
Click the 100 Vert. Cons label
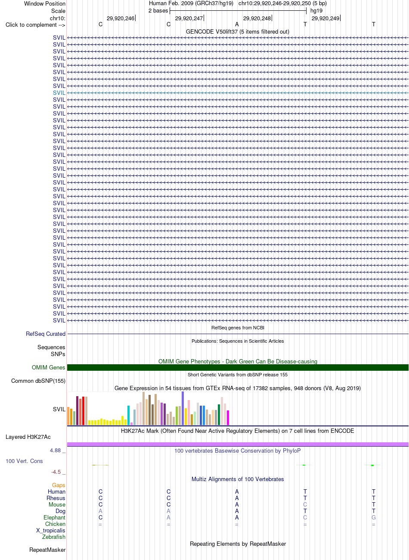pyautogui.click(x=24, y=461)
